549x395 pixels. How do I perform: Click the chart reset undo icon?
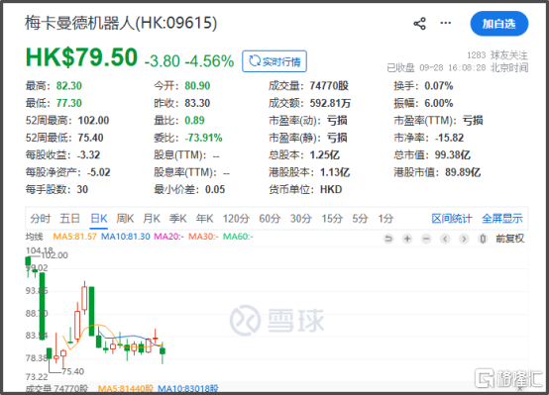click(x=388, y=239)
